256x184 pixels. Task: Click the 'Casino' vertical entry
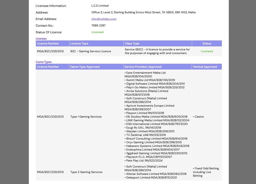click(x=198, y=117)
